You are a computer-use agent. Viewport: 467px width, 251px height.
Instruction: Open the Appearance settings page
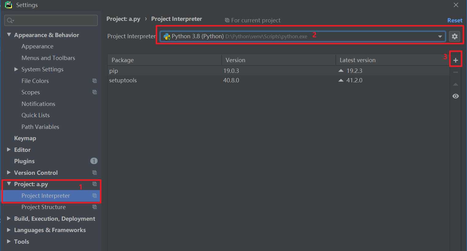(x=37, y=47)
